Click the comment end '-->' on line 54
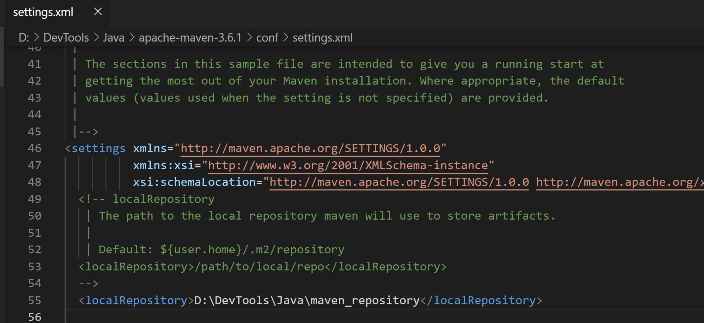Image resolution: width=704 pixels, height=323 pixels. pyautogui.click(x=88, y=284)
